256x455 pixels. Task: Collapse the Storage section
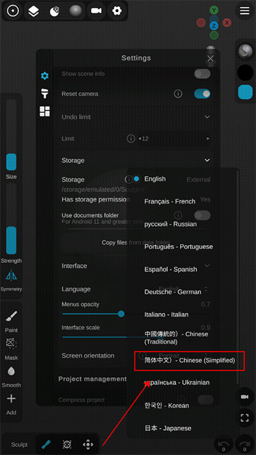[207, 160]
